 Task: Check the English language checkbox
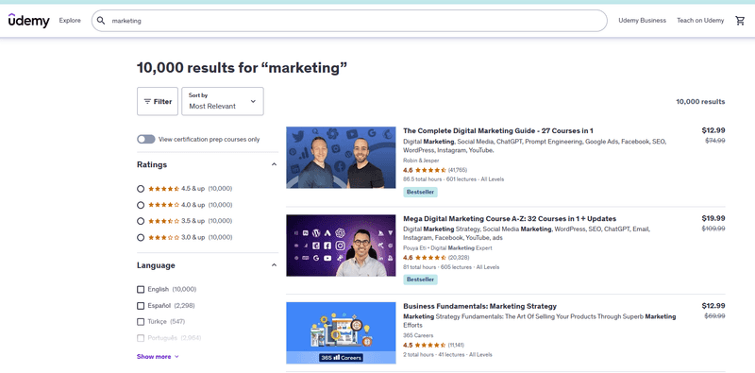click(141, 289)
